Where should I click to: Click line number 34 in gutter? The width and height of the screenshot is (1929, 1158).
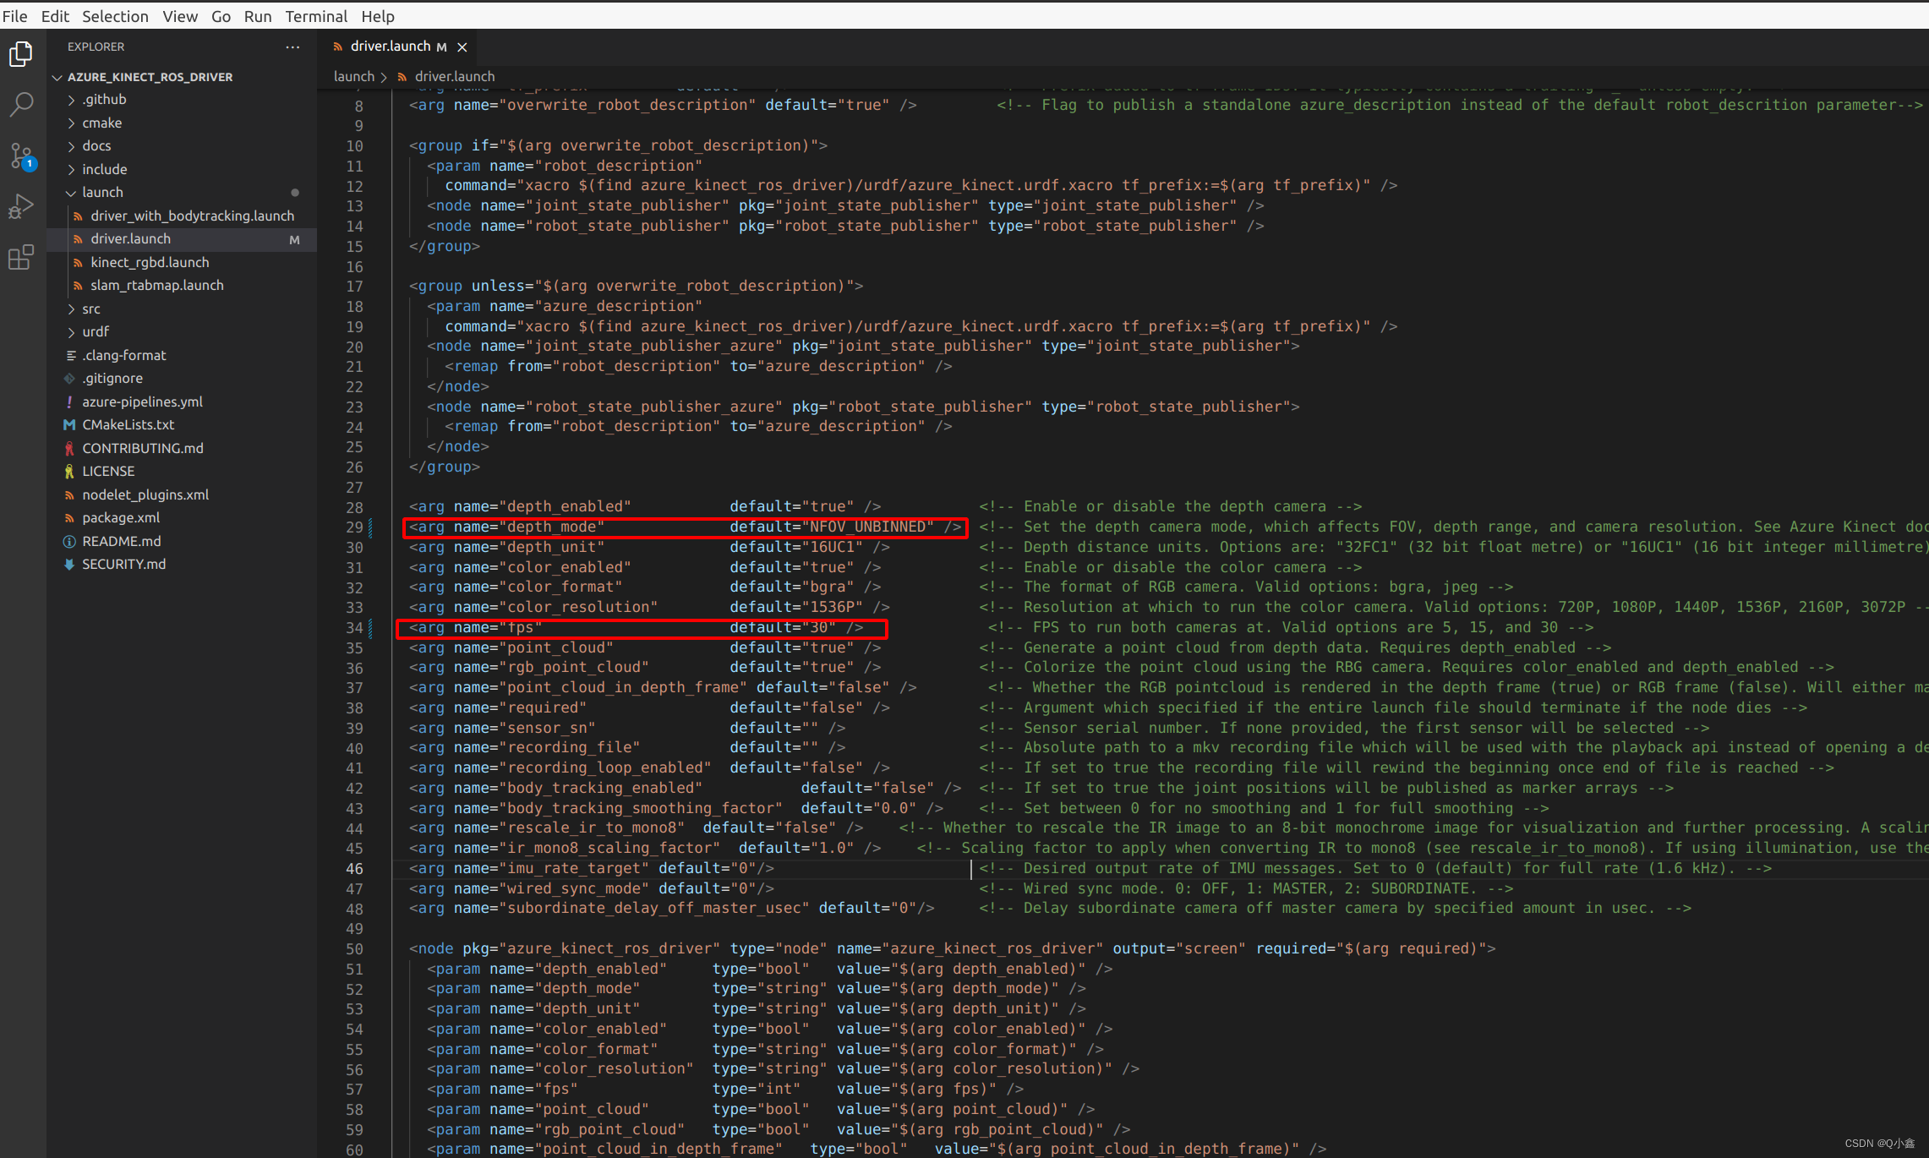click(354, 628)
